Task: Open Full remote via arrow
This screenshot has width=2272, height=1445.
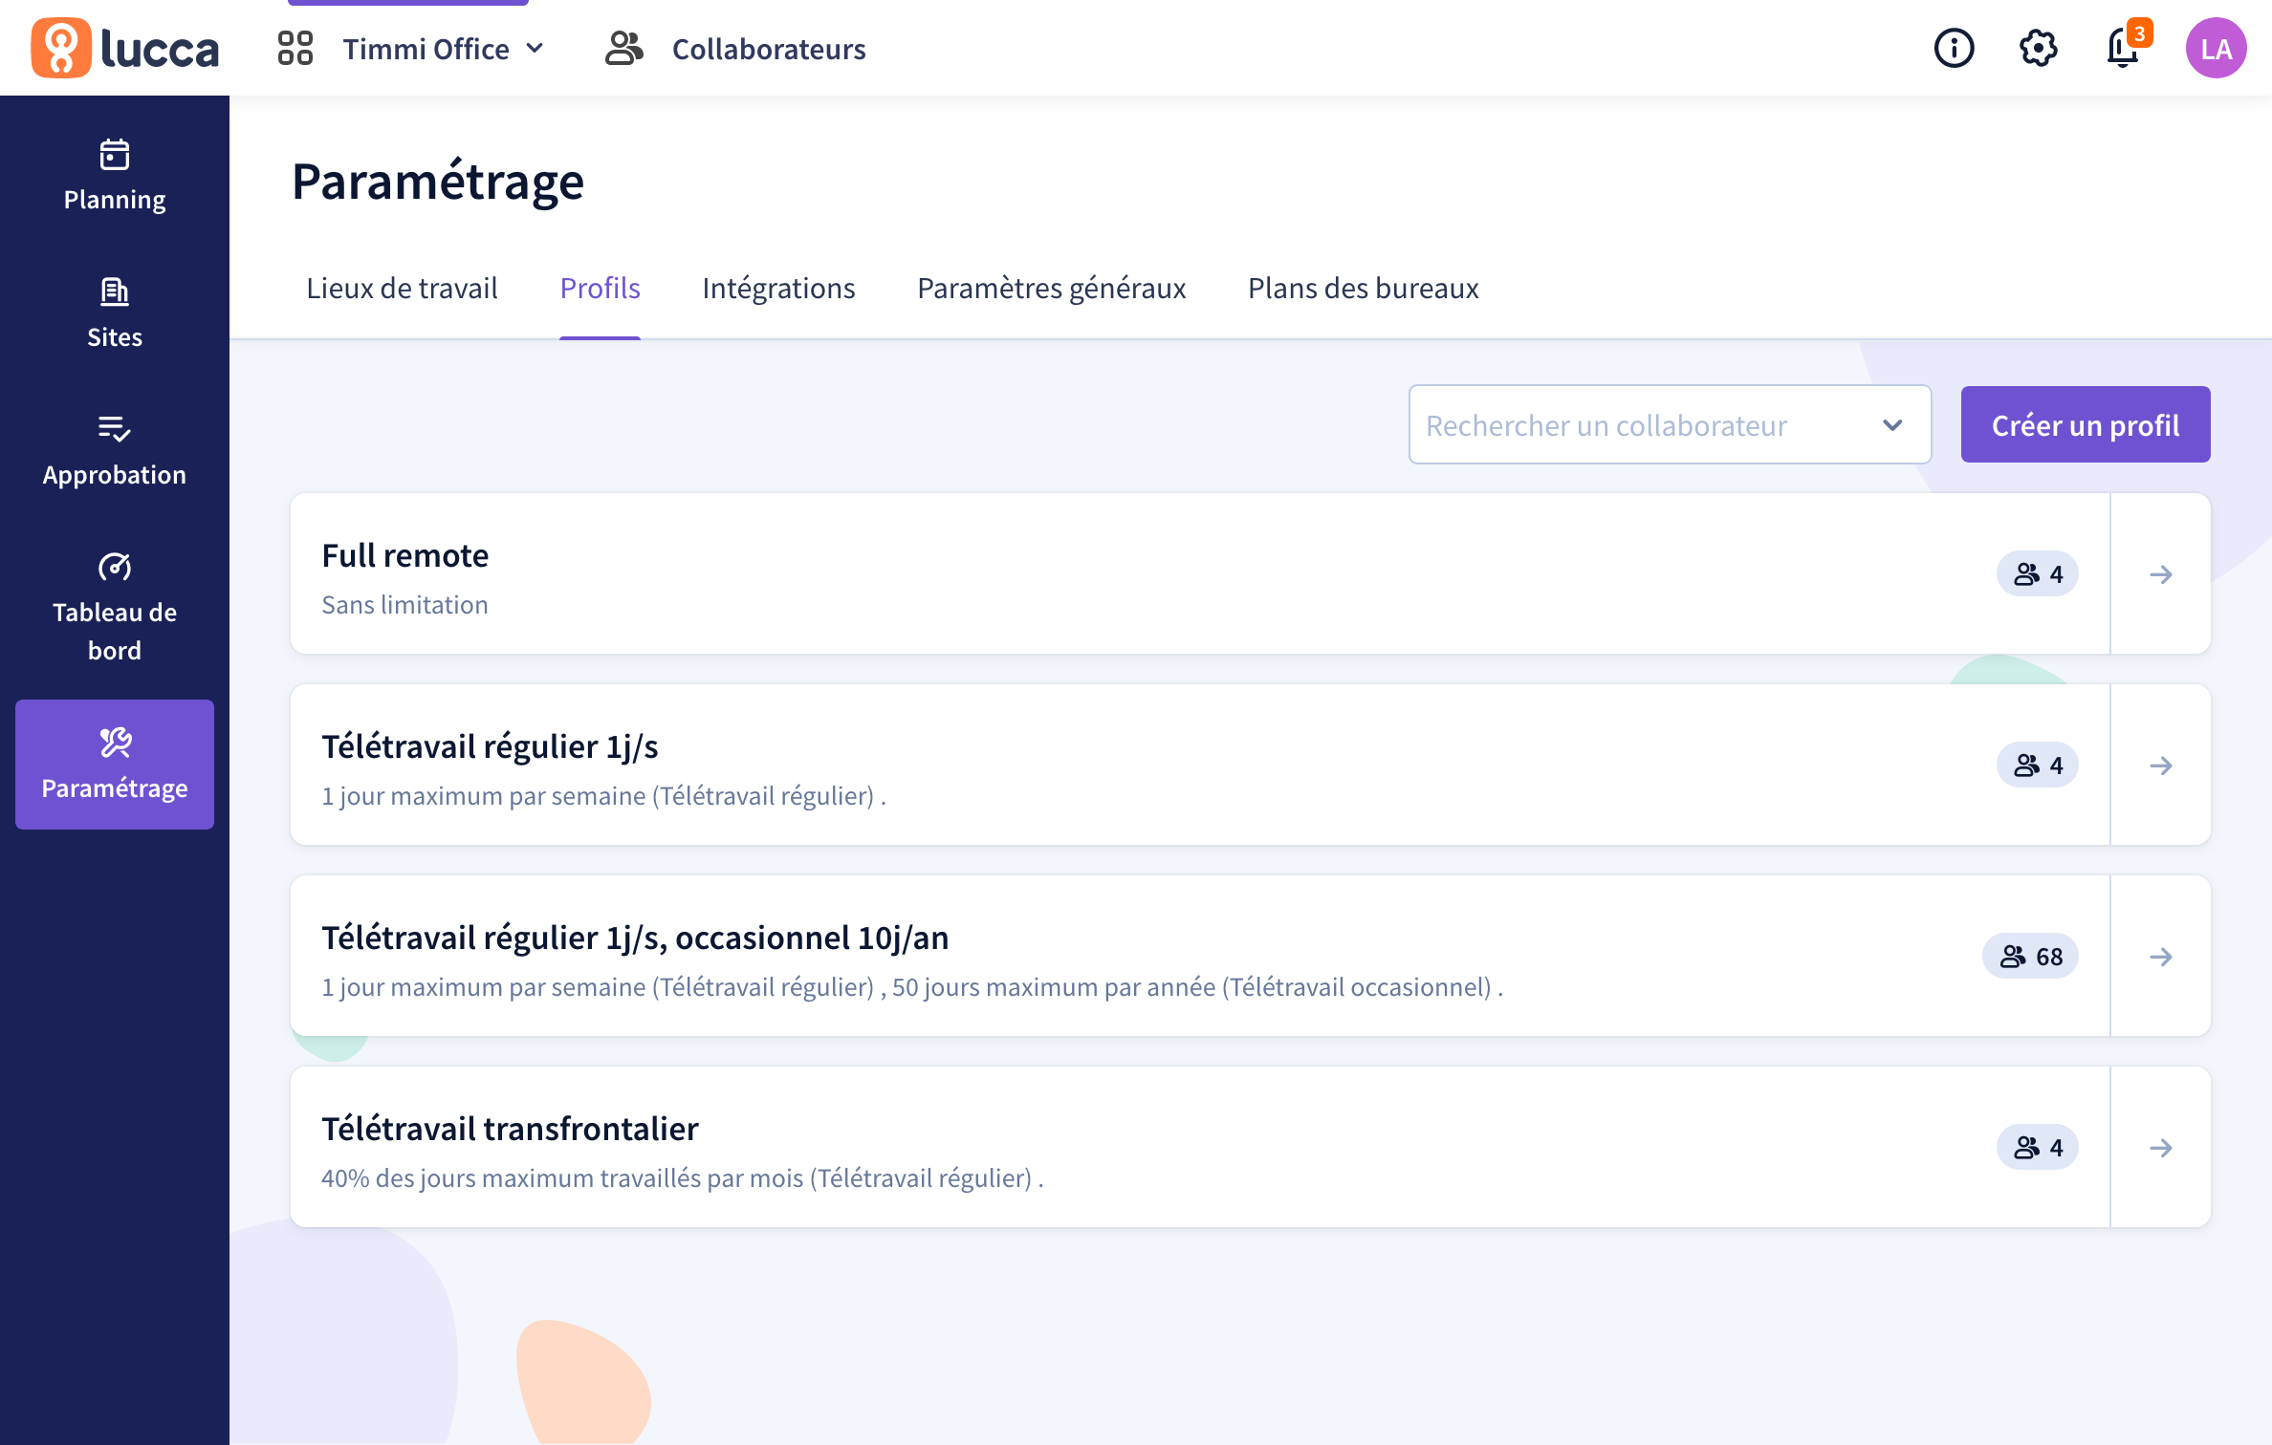Action: click(x=2160, y=573)
